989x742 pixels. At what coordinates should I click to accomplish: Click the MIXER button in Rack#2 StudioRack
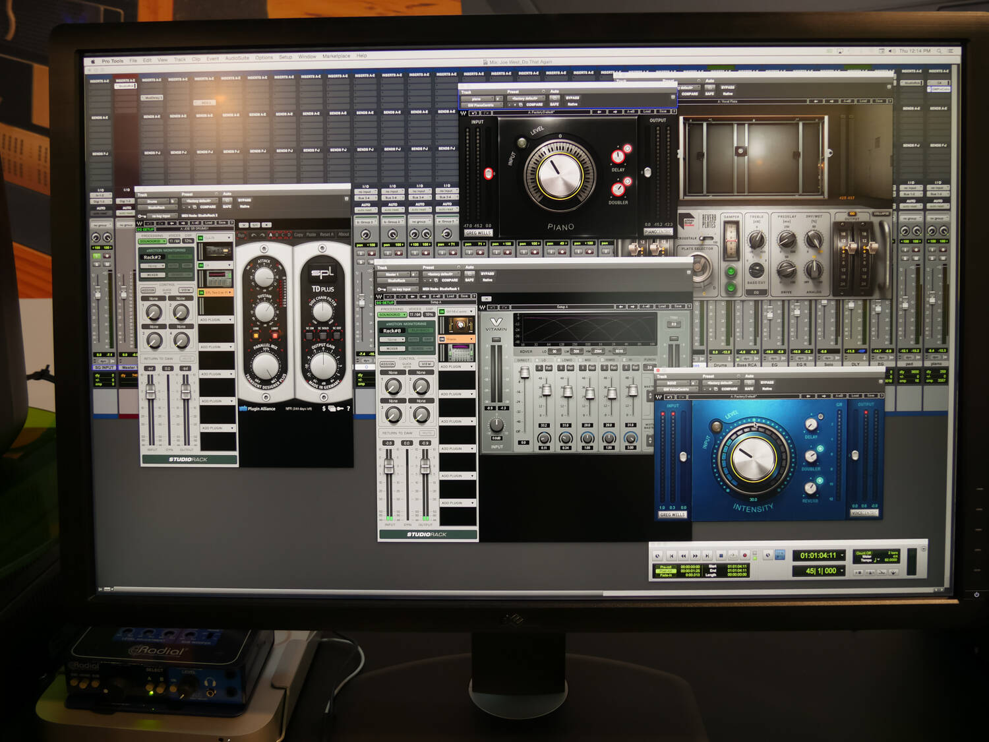(x=153, y=275)
